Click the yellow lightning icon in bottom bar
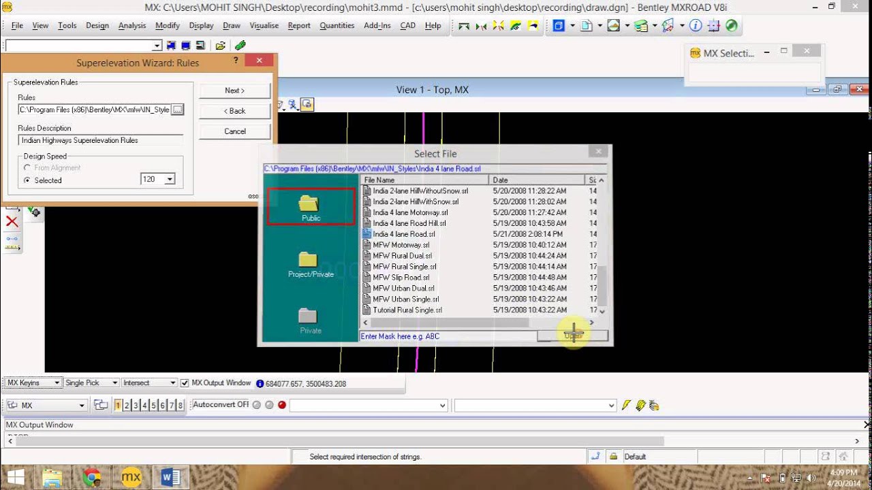Screen dimensions: 872x490 [x=626, y=405]
